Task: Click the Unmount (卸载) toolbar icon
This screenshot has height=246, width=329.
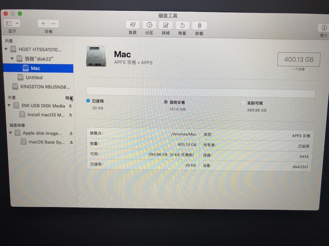Action: (x=199, y=26)
